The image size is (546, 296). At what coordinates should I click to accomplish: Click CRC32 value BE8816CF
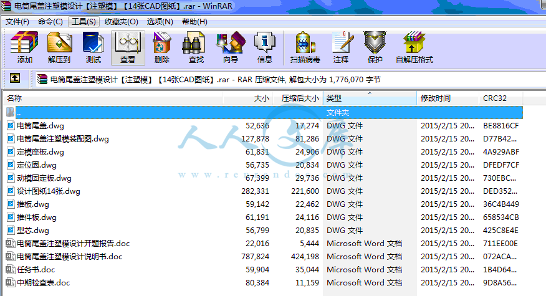pyautogui.click(x=501, y=126)
